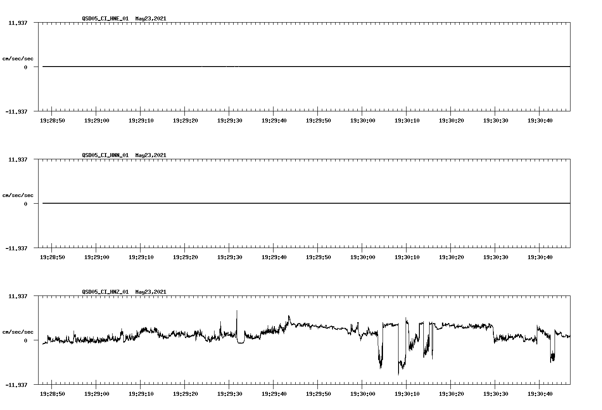Image resolution: width=602 pixels, height=410 pixels.
Task: Click the peak near 19:29:42 on HNZ trace
Action: pos(289,316)
